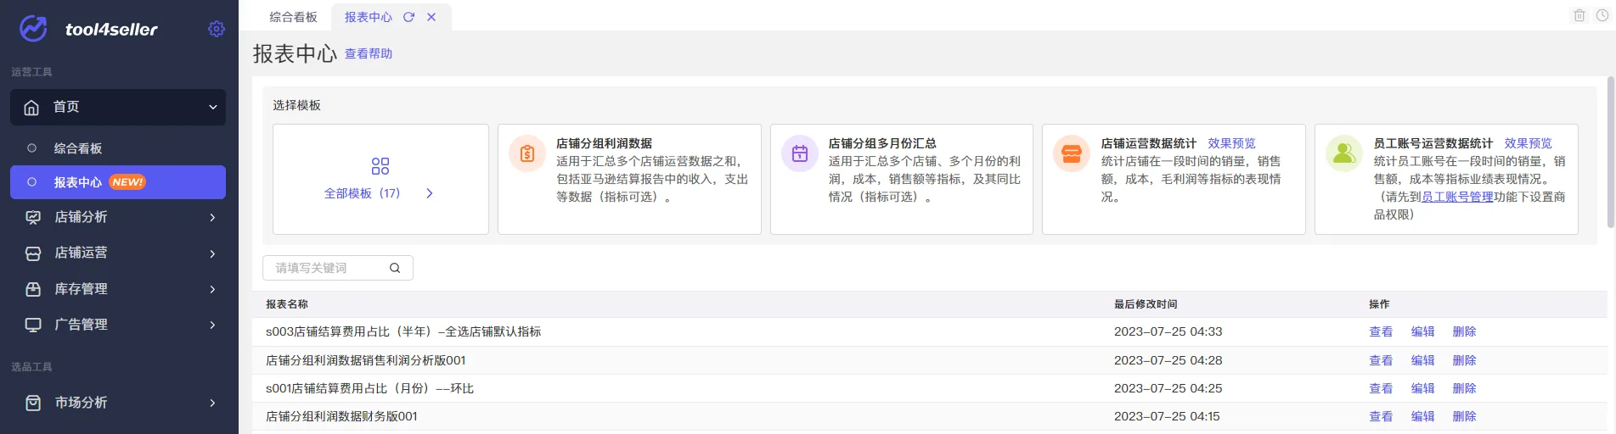The image size is (1616, 434).
Task: Refresh the 报表中心 tab
Action: tap(408, 17)
